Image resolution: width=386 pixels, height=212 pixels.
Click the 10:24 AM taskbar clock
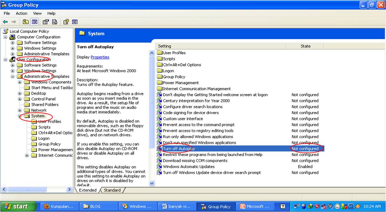(x=372, y=206)
